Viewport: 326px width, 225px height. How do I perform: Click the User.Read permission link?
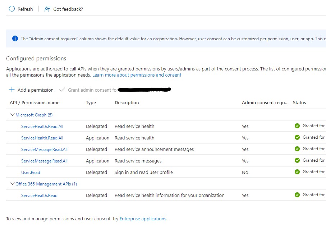(31, 172)
